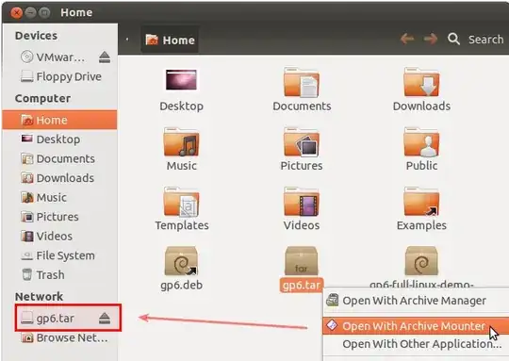
Task: Click the back navigation arrow
Action: coord(407,39)
